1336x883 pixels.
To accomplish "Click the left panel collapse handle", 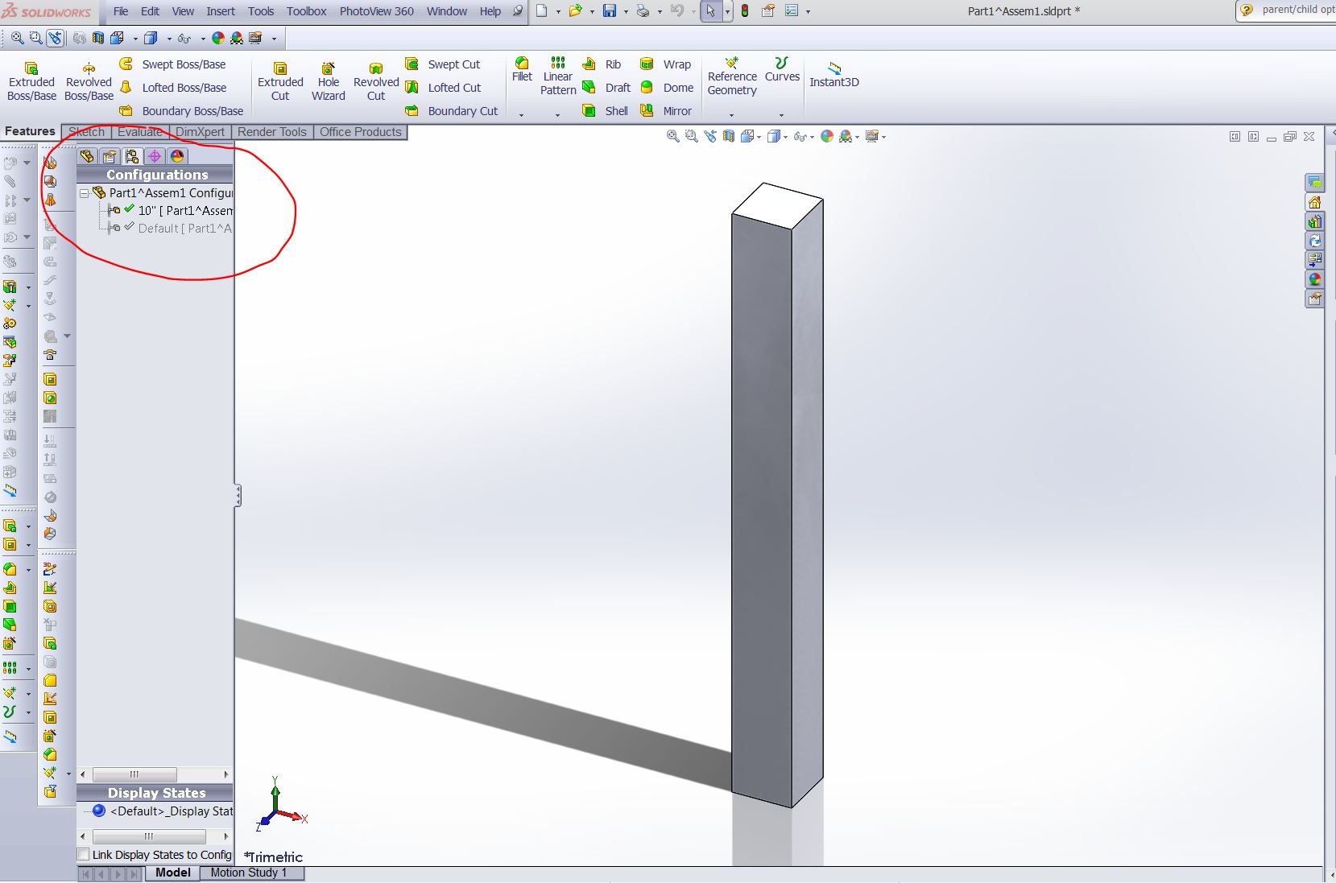I will point(238,495).
